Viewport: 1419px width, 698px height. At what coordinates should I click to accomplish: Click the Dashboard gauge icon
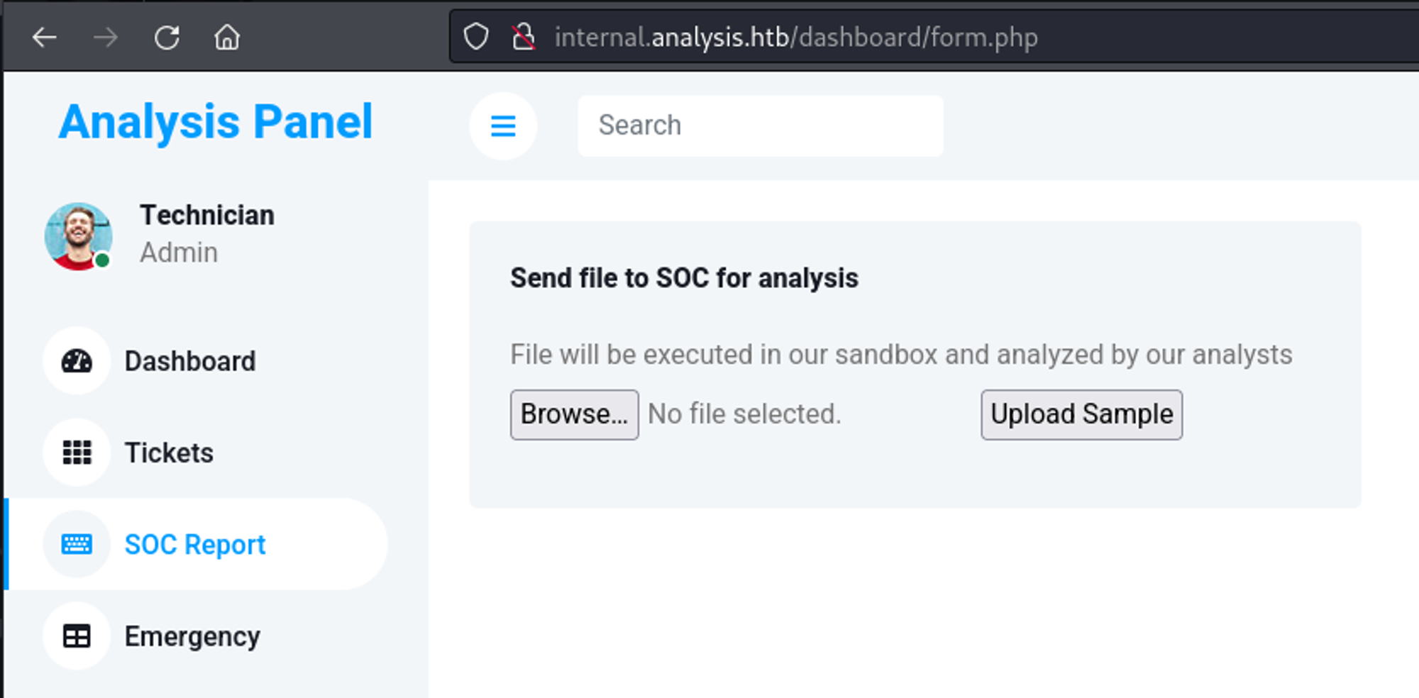coord(77,361)
